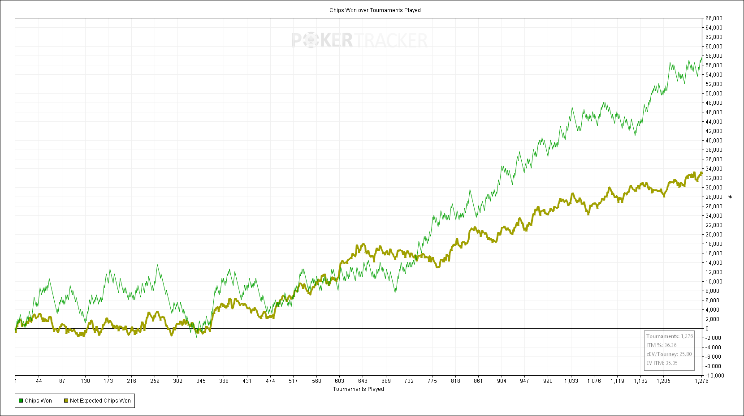The height and width of the screenshot is (416, 744).
Task: Click the 0 label on the y-axis
Action: (x=707, y=329)
